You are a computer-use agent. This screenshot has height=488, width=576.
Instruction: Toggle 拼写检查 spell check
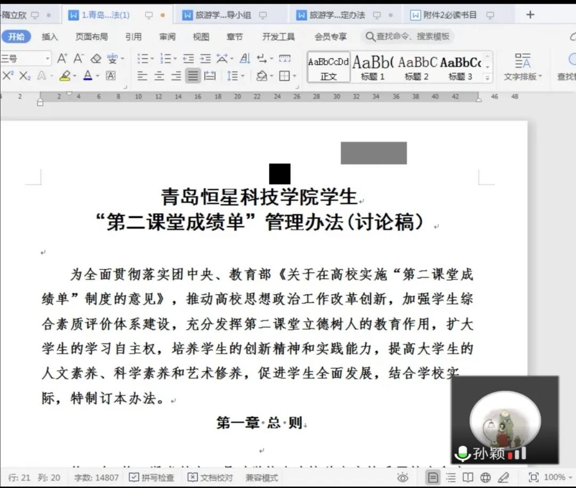click(151, 478)
